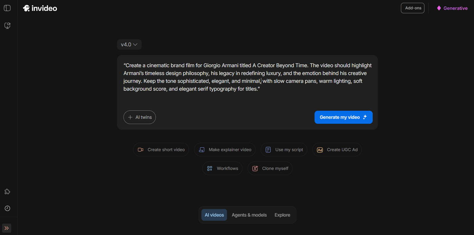This screenshot has width=474, height=235.
Task: Click Generate my video button
Action: pos(343,117)
